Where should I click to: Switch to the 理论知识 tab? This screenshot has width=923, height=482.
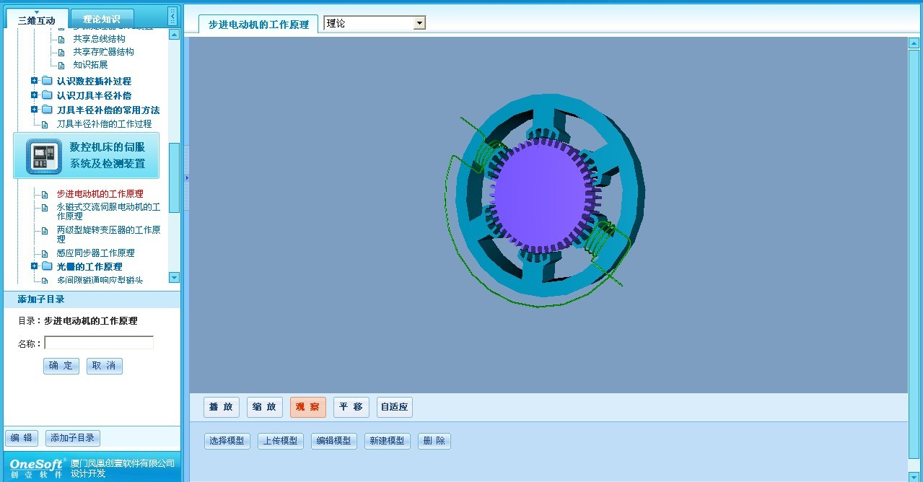[102, 19]
